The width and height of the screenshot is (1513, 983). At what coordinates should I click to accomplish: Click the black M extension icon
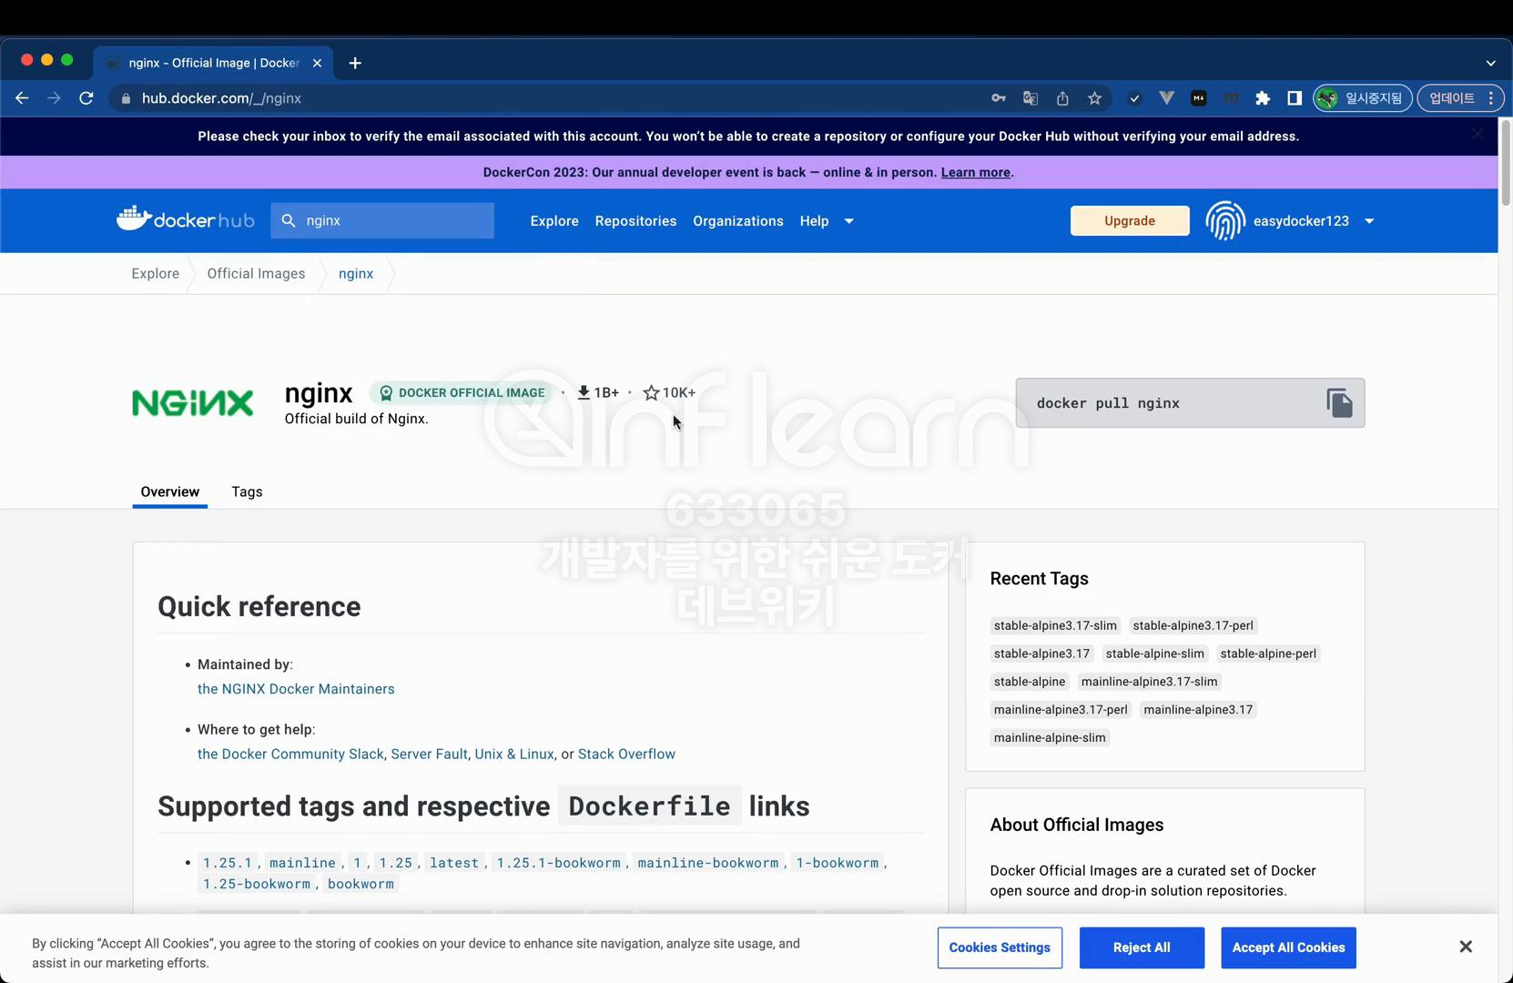[1199, 98]
